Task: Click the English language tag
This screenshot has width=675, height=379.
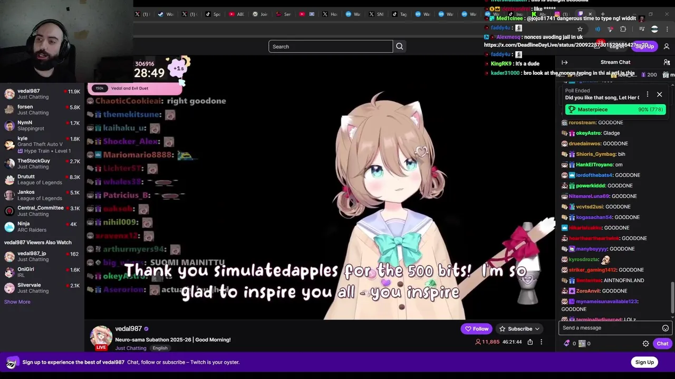Action: tap(160, 348)
